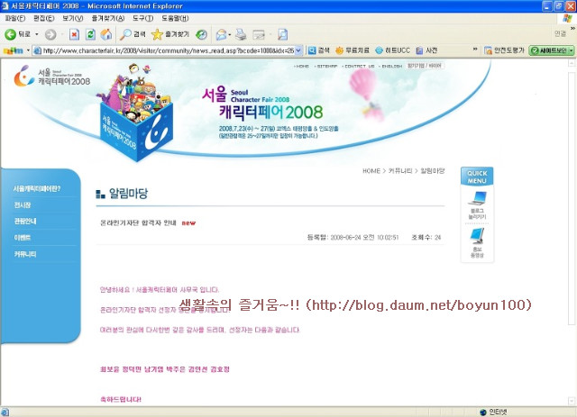Click 알림마당 in the breadcrumb trail
The width and height of the screenshot is (577, 417).
pos(433,171)
